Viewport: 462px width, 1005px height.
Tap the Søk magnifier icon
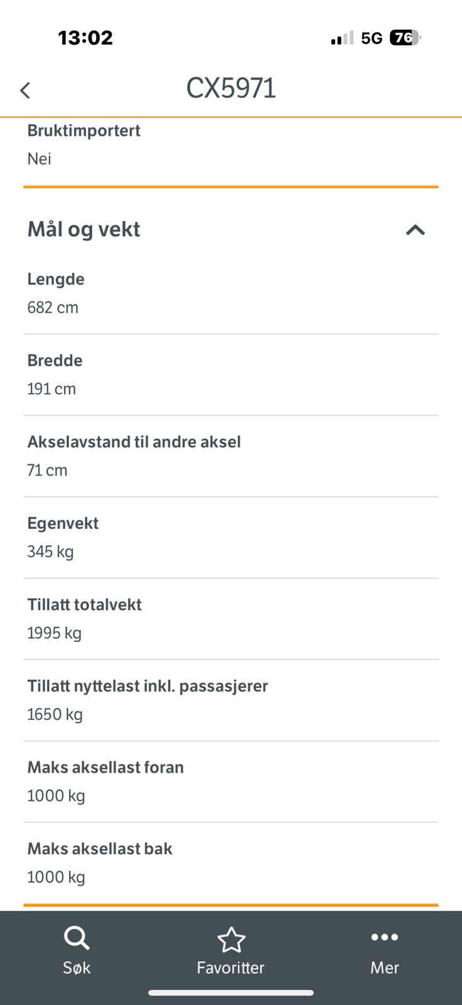click(x=77, y=938)
